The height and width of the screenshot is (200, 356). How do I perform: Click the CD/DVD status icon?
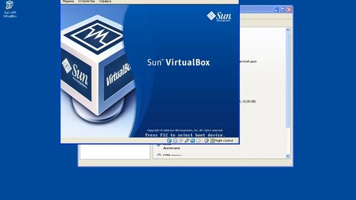175,141
